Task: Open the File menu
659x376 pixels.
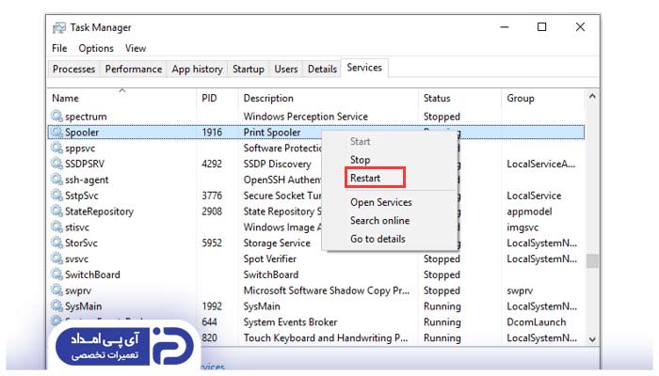Action: (x=59, y=48)
